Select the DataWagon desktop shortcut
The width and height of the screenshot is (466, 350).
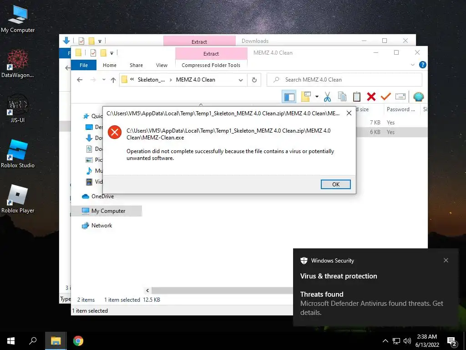coord(18,64)
